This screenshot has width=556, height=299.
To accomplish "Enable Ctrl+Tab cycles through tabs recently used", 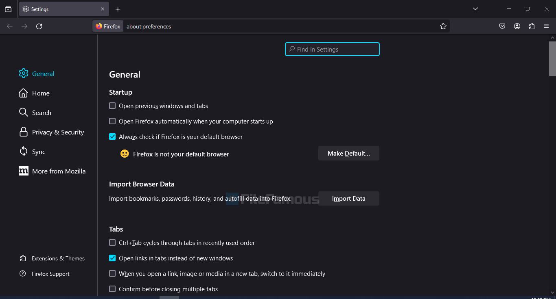I will (x=112, y=243).
